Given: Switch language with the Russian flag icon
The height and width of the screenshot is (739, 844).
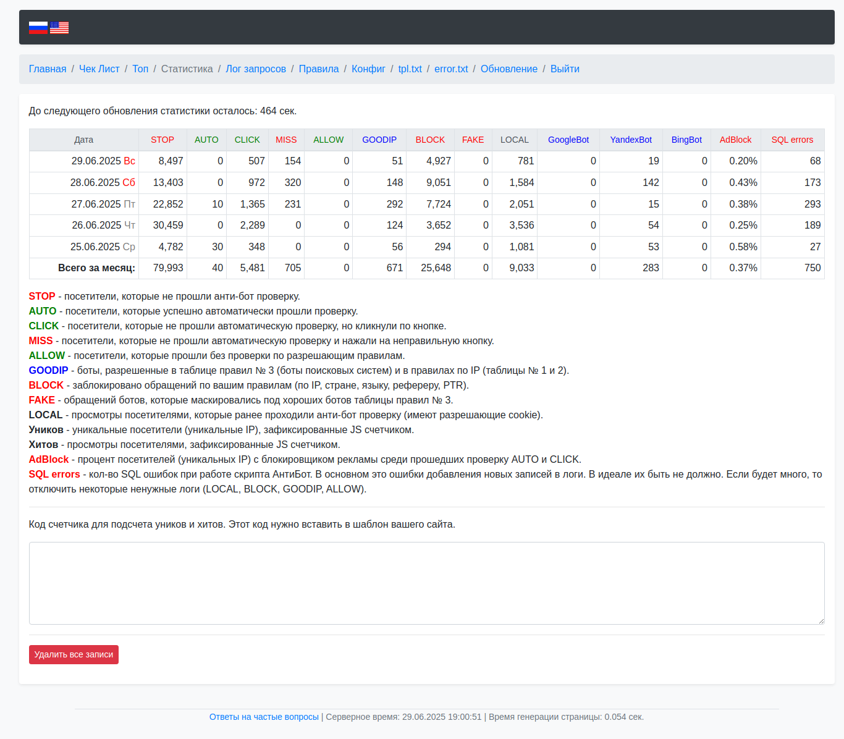Looking at the screenshot, I should [x=38, y=28].
